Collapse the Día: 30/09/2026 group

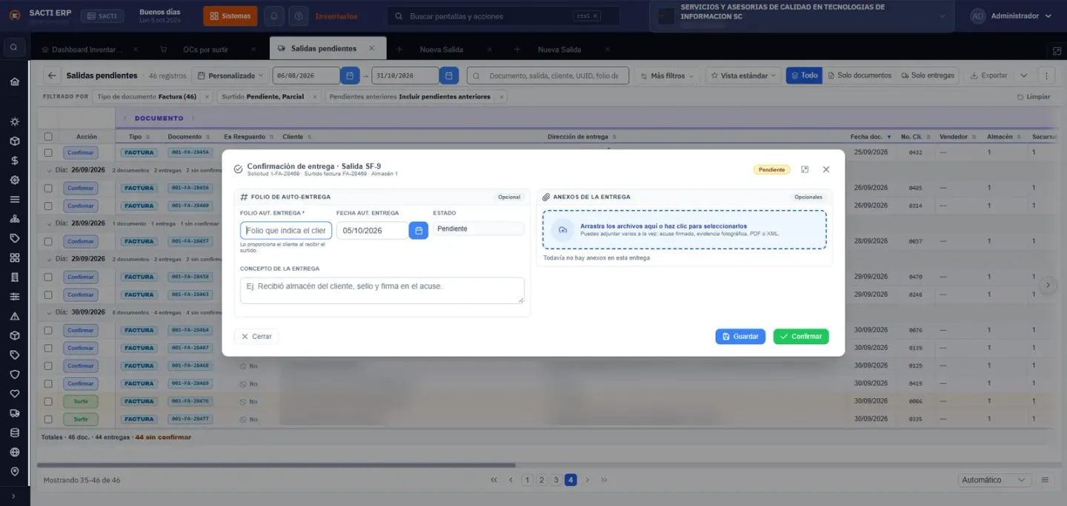click(49, 312)
